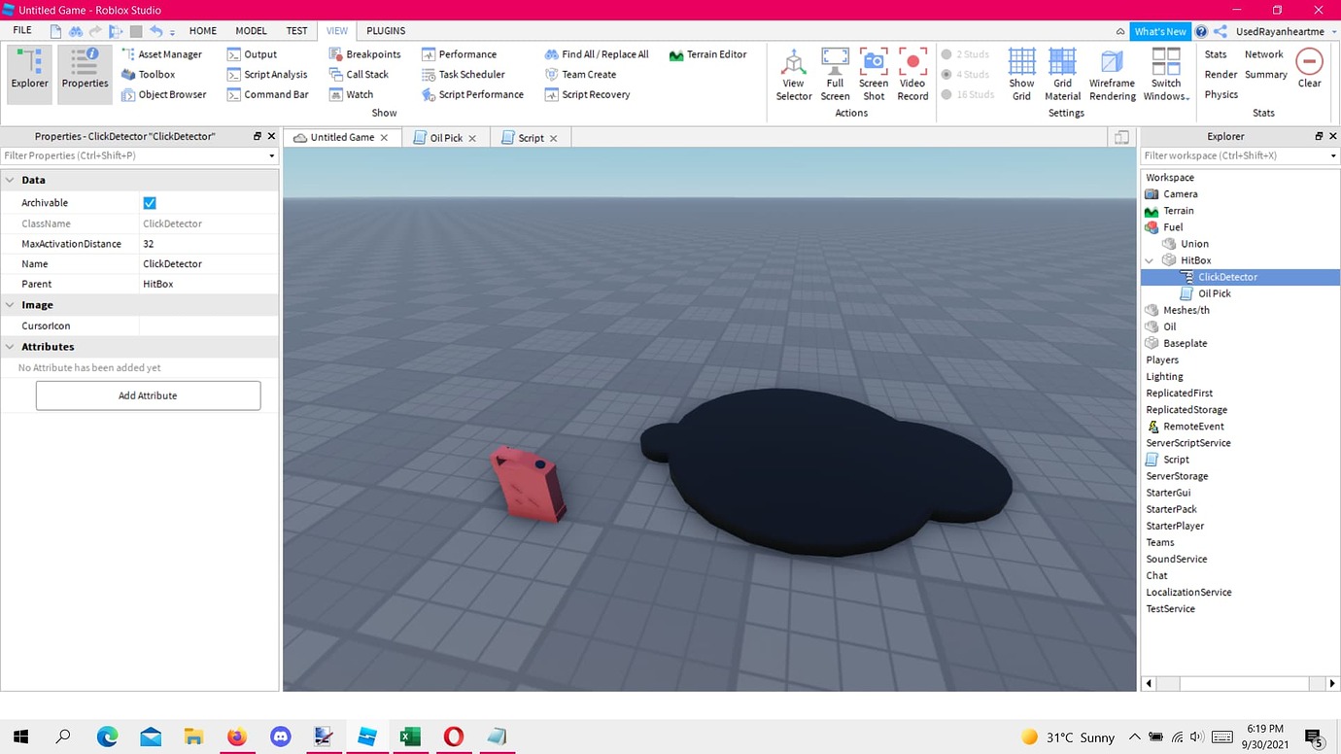The height and width of the screenshot is (754, 1341).
Task: Select the 2 Studs radio option
Action: pos(946,54)
